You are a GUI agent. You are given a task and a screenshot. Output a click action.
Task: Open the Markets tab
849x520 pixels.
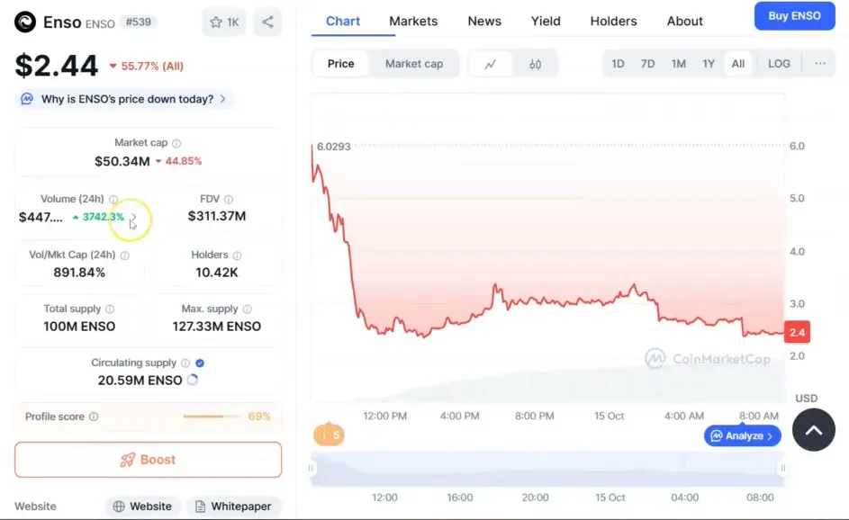(413, 21)
